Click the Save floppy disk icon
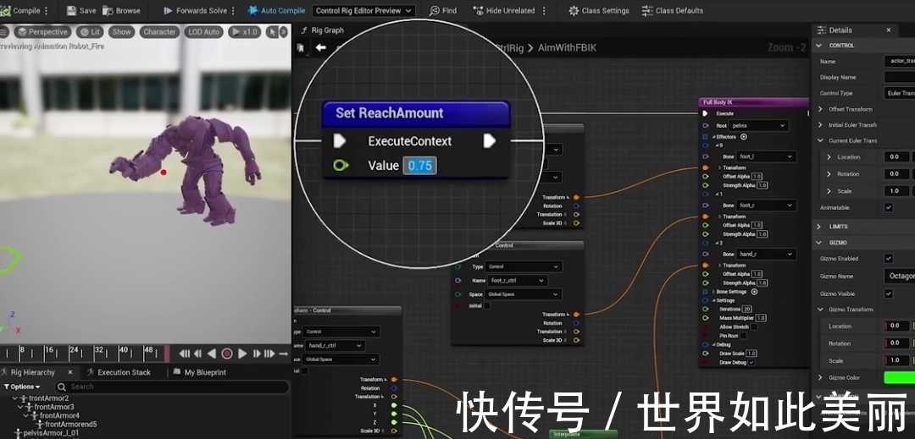Viewport: 915px width, 439px height. pyautogui.click(x=71, y=10)
